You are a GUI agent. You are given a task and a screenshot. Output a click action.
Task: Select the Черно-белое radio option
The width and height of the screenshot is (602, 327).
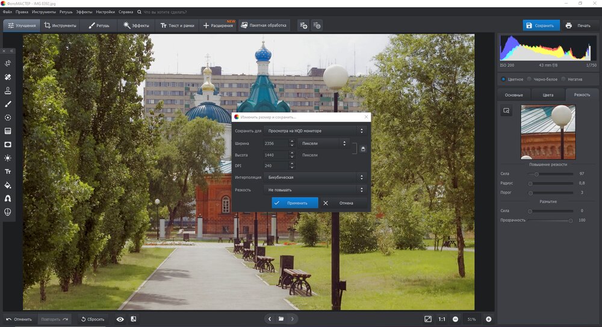[x=529, y=79]
